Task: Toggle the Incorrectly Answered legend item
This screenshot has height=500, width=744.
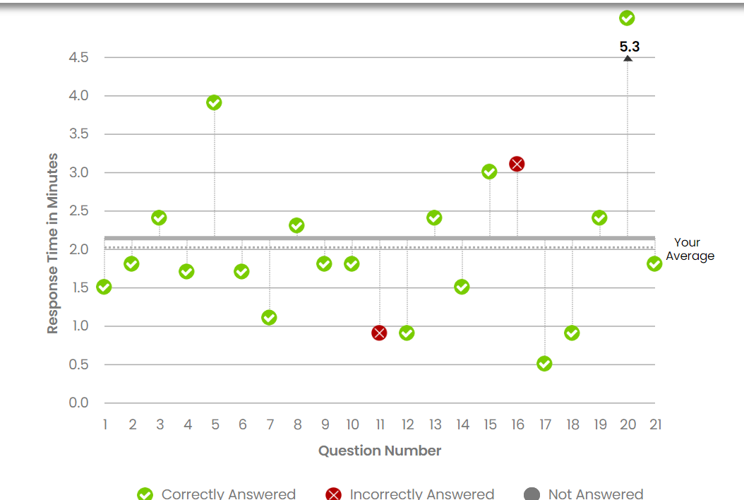Action: pyautogui.click(x=409, y=494)
